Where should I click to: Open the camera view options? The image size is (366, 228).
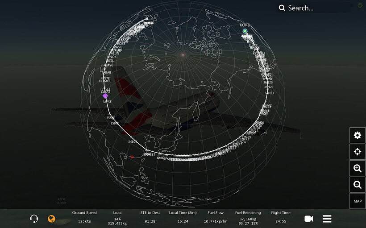309,219
